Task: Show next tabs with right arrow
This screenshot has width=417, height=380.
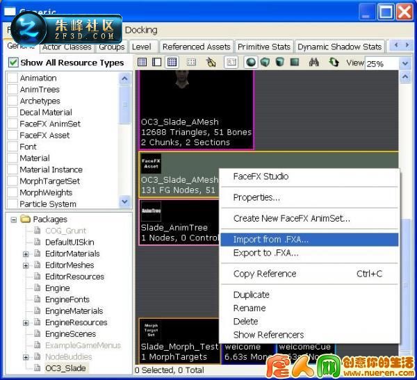Action: 407,45
